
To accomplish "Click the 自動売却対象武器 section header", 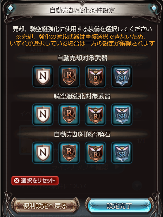I will (82, 58).
